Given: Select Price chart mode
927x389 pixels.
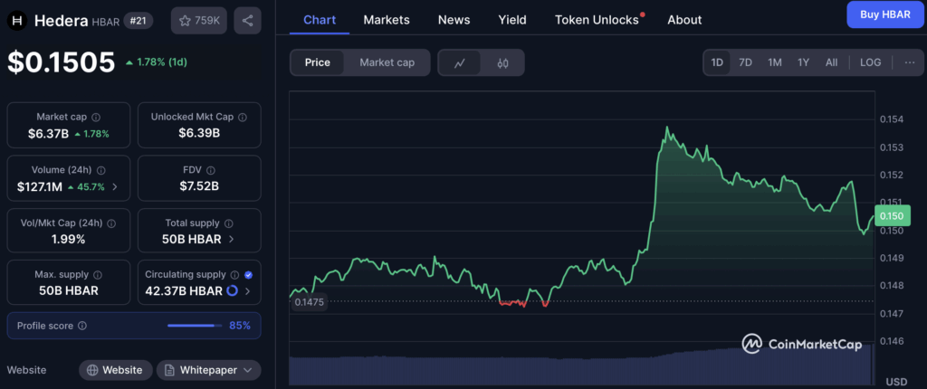Looking at the screenshot, I should pos(318,62).
